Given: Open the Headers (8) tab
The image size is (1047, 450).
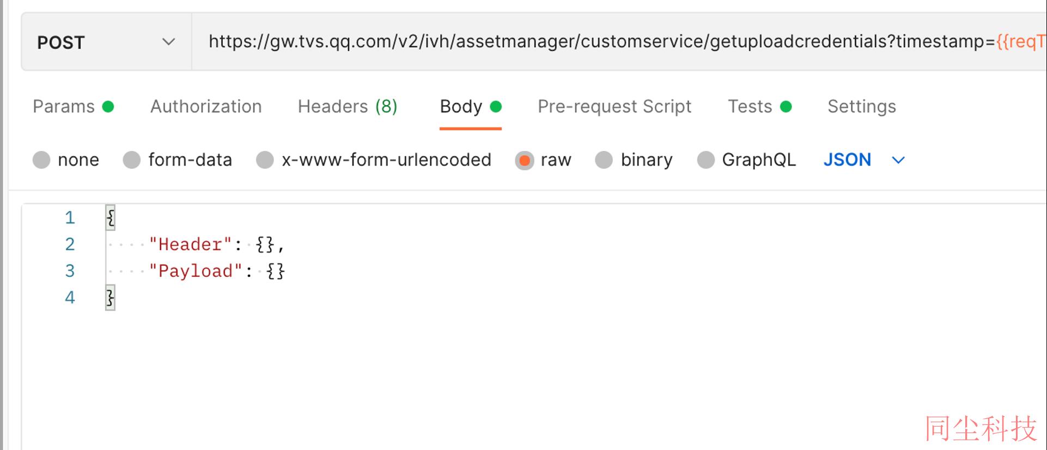Looking at the screenshot, I should click(348, 106).
